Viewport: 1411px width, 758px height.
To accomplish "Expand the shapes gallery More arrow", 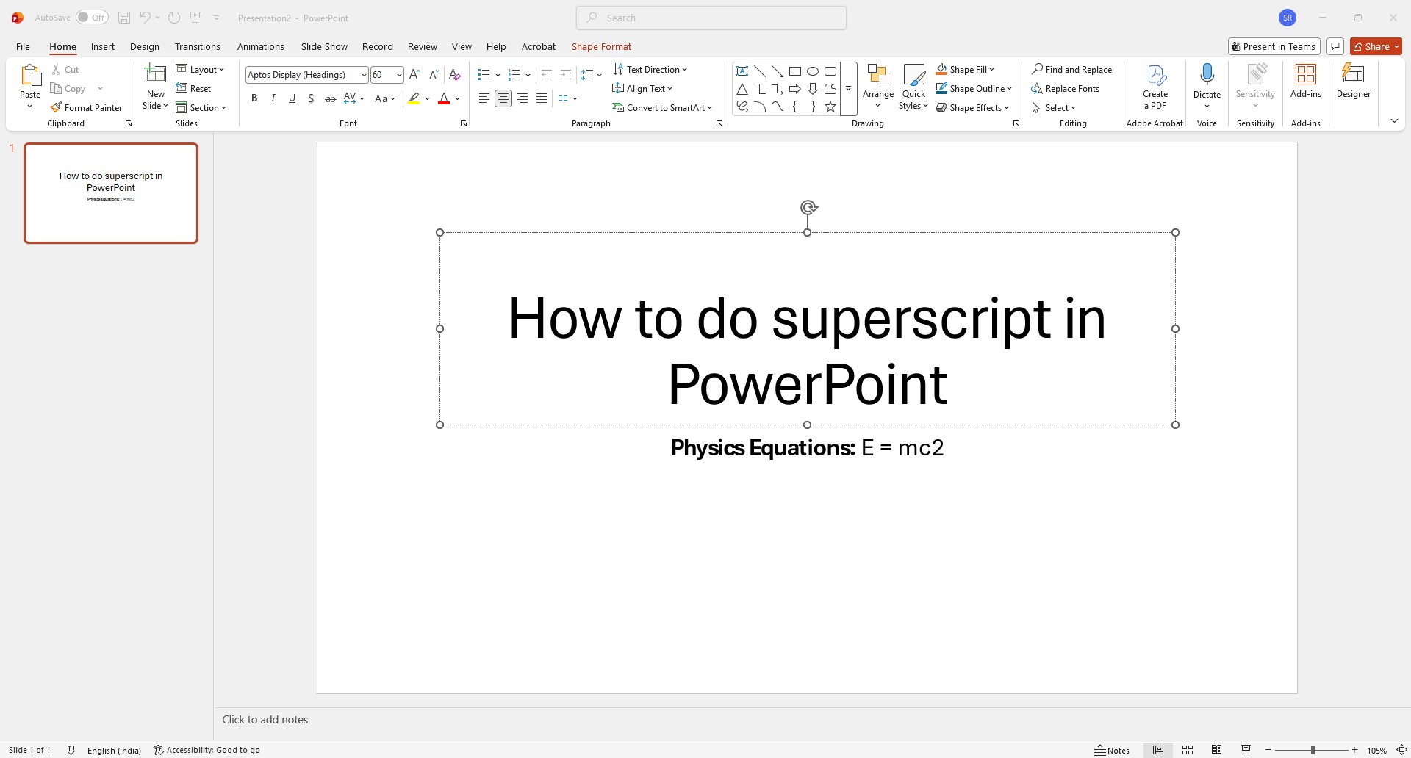I will tap(848, 88).
